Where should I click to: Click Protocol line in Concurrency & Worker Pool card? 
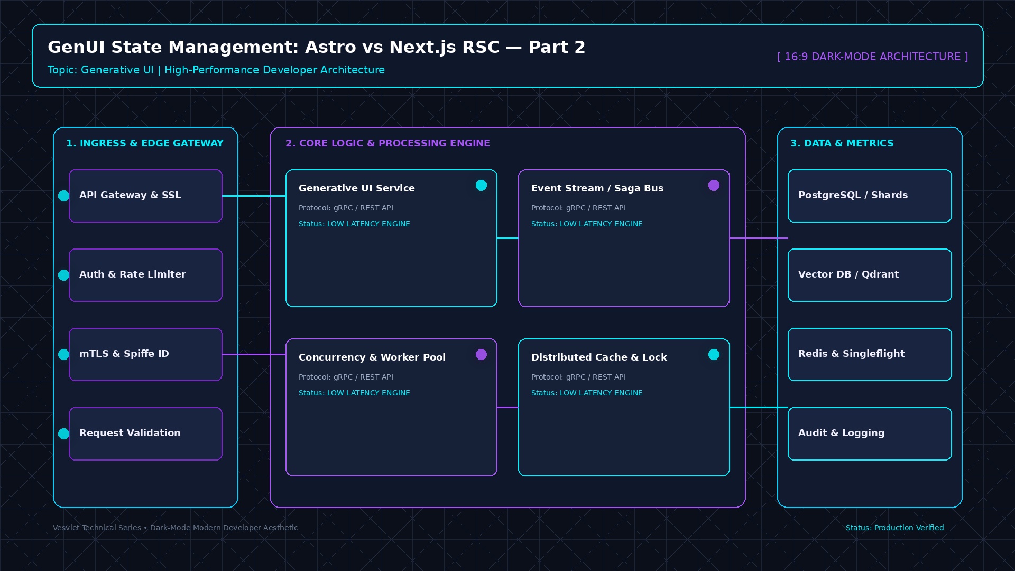pos(346,377)
